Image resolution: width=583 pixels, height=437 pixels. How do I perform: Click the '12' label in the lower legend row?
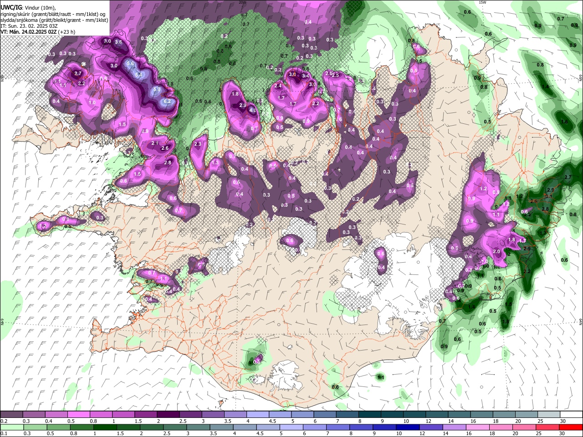422,433
